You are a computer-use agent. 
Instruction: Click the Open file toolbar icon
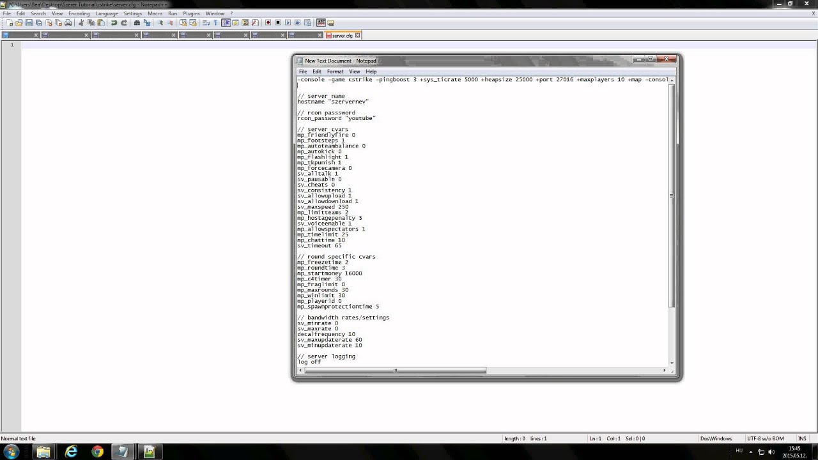click(19, 22)
